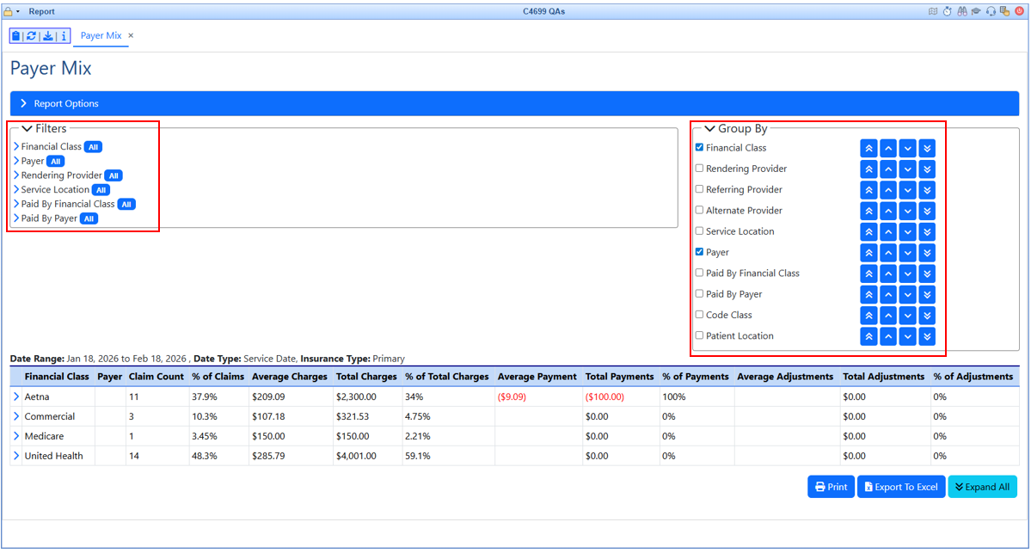Move Financial Class grouping to the bottom
Image resolution: width=1031 pixels, height=553 pixels.
click(927, 149)
